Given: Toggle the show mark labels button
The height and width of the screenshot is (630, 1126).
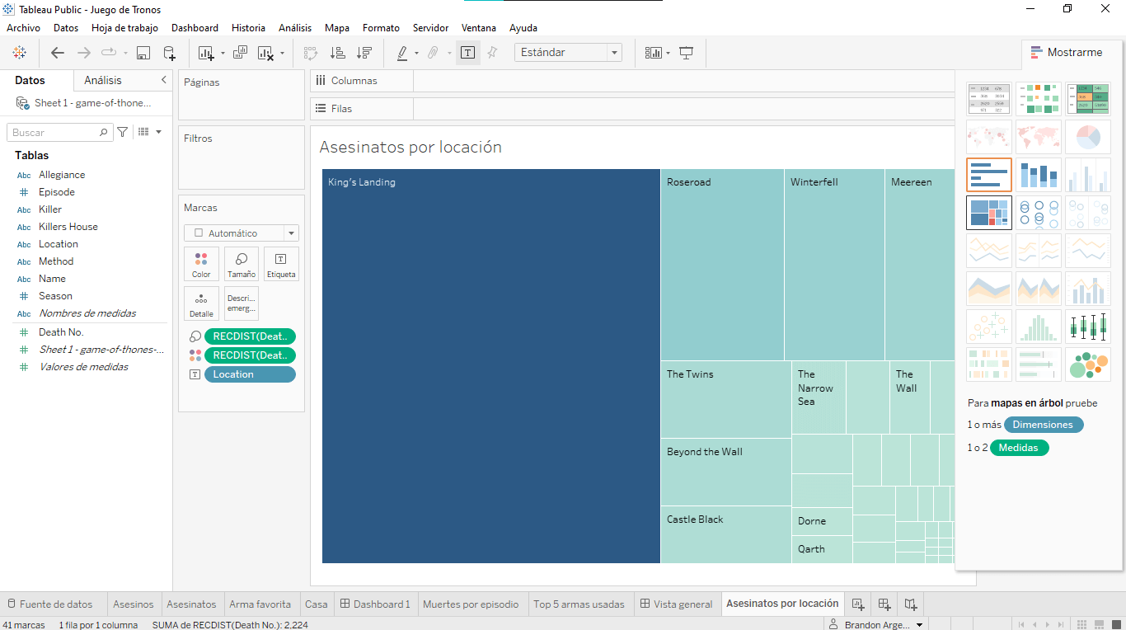Looking at the screenshot, I should 467,53.
